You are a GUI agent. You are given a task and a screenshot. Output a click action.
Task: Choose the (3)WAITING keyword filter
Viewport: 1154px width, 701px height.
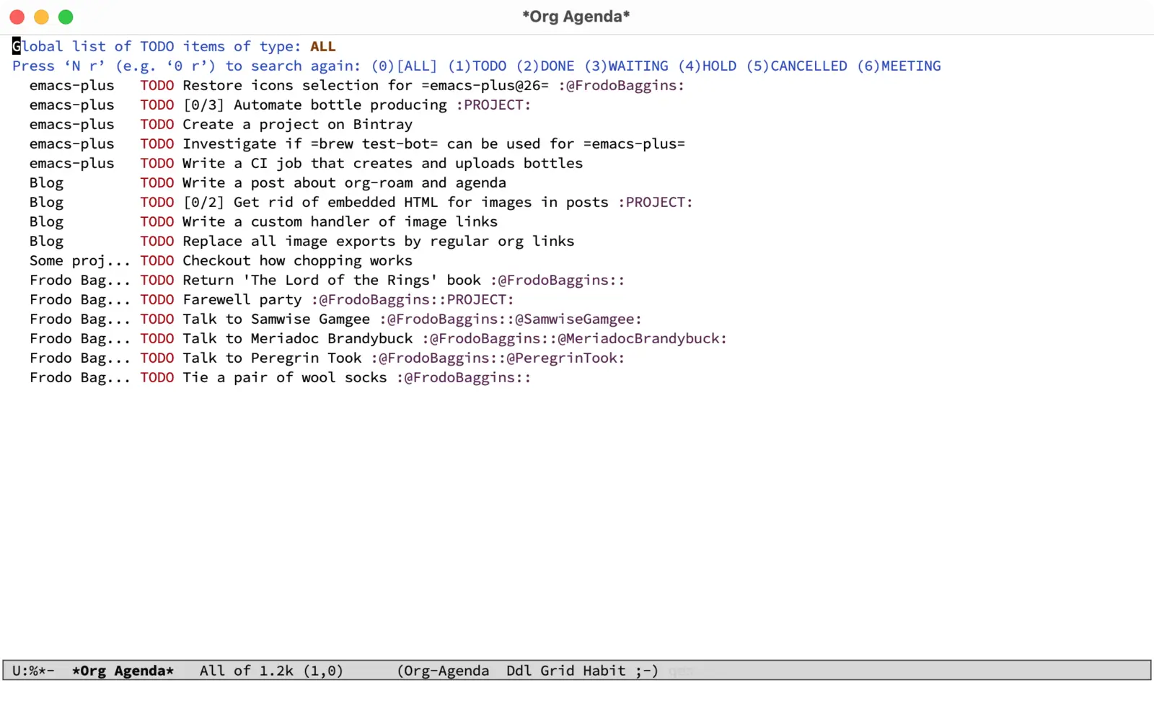[626, 66]
